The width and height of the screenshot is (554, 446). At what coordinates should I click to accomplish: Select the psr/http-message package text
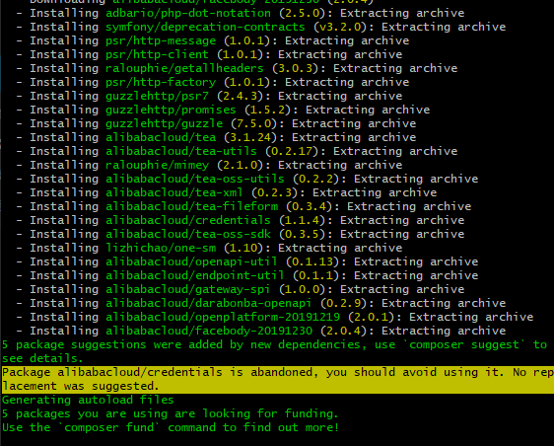[161, 41]
